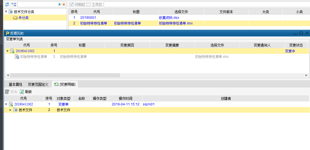Click the orange up-arrow icon in search box

(x=64, y=4)
